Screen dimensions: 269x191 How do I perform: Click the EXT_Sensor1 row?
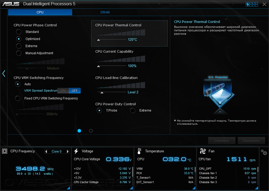165,182
